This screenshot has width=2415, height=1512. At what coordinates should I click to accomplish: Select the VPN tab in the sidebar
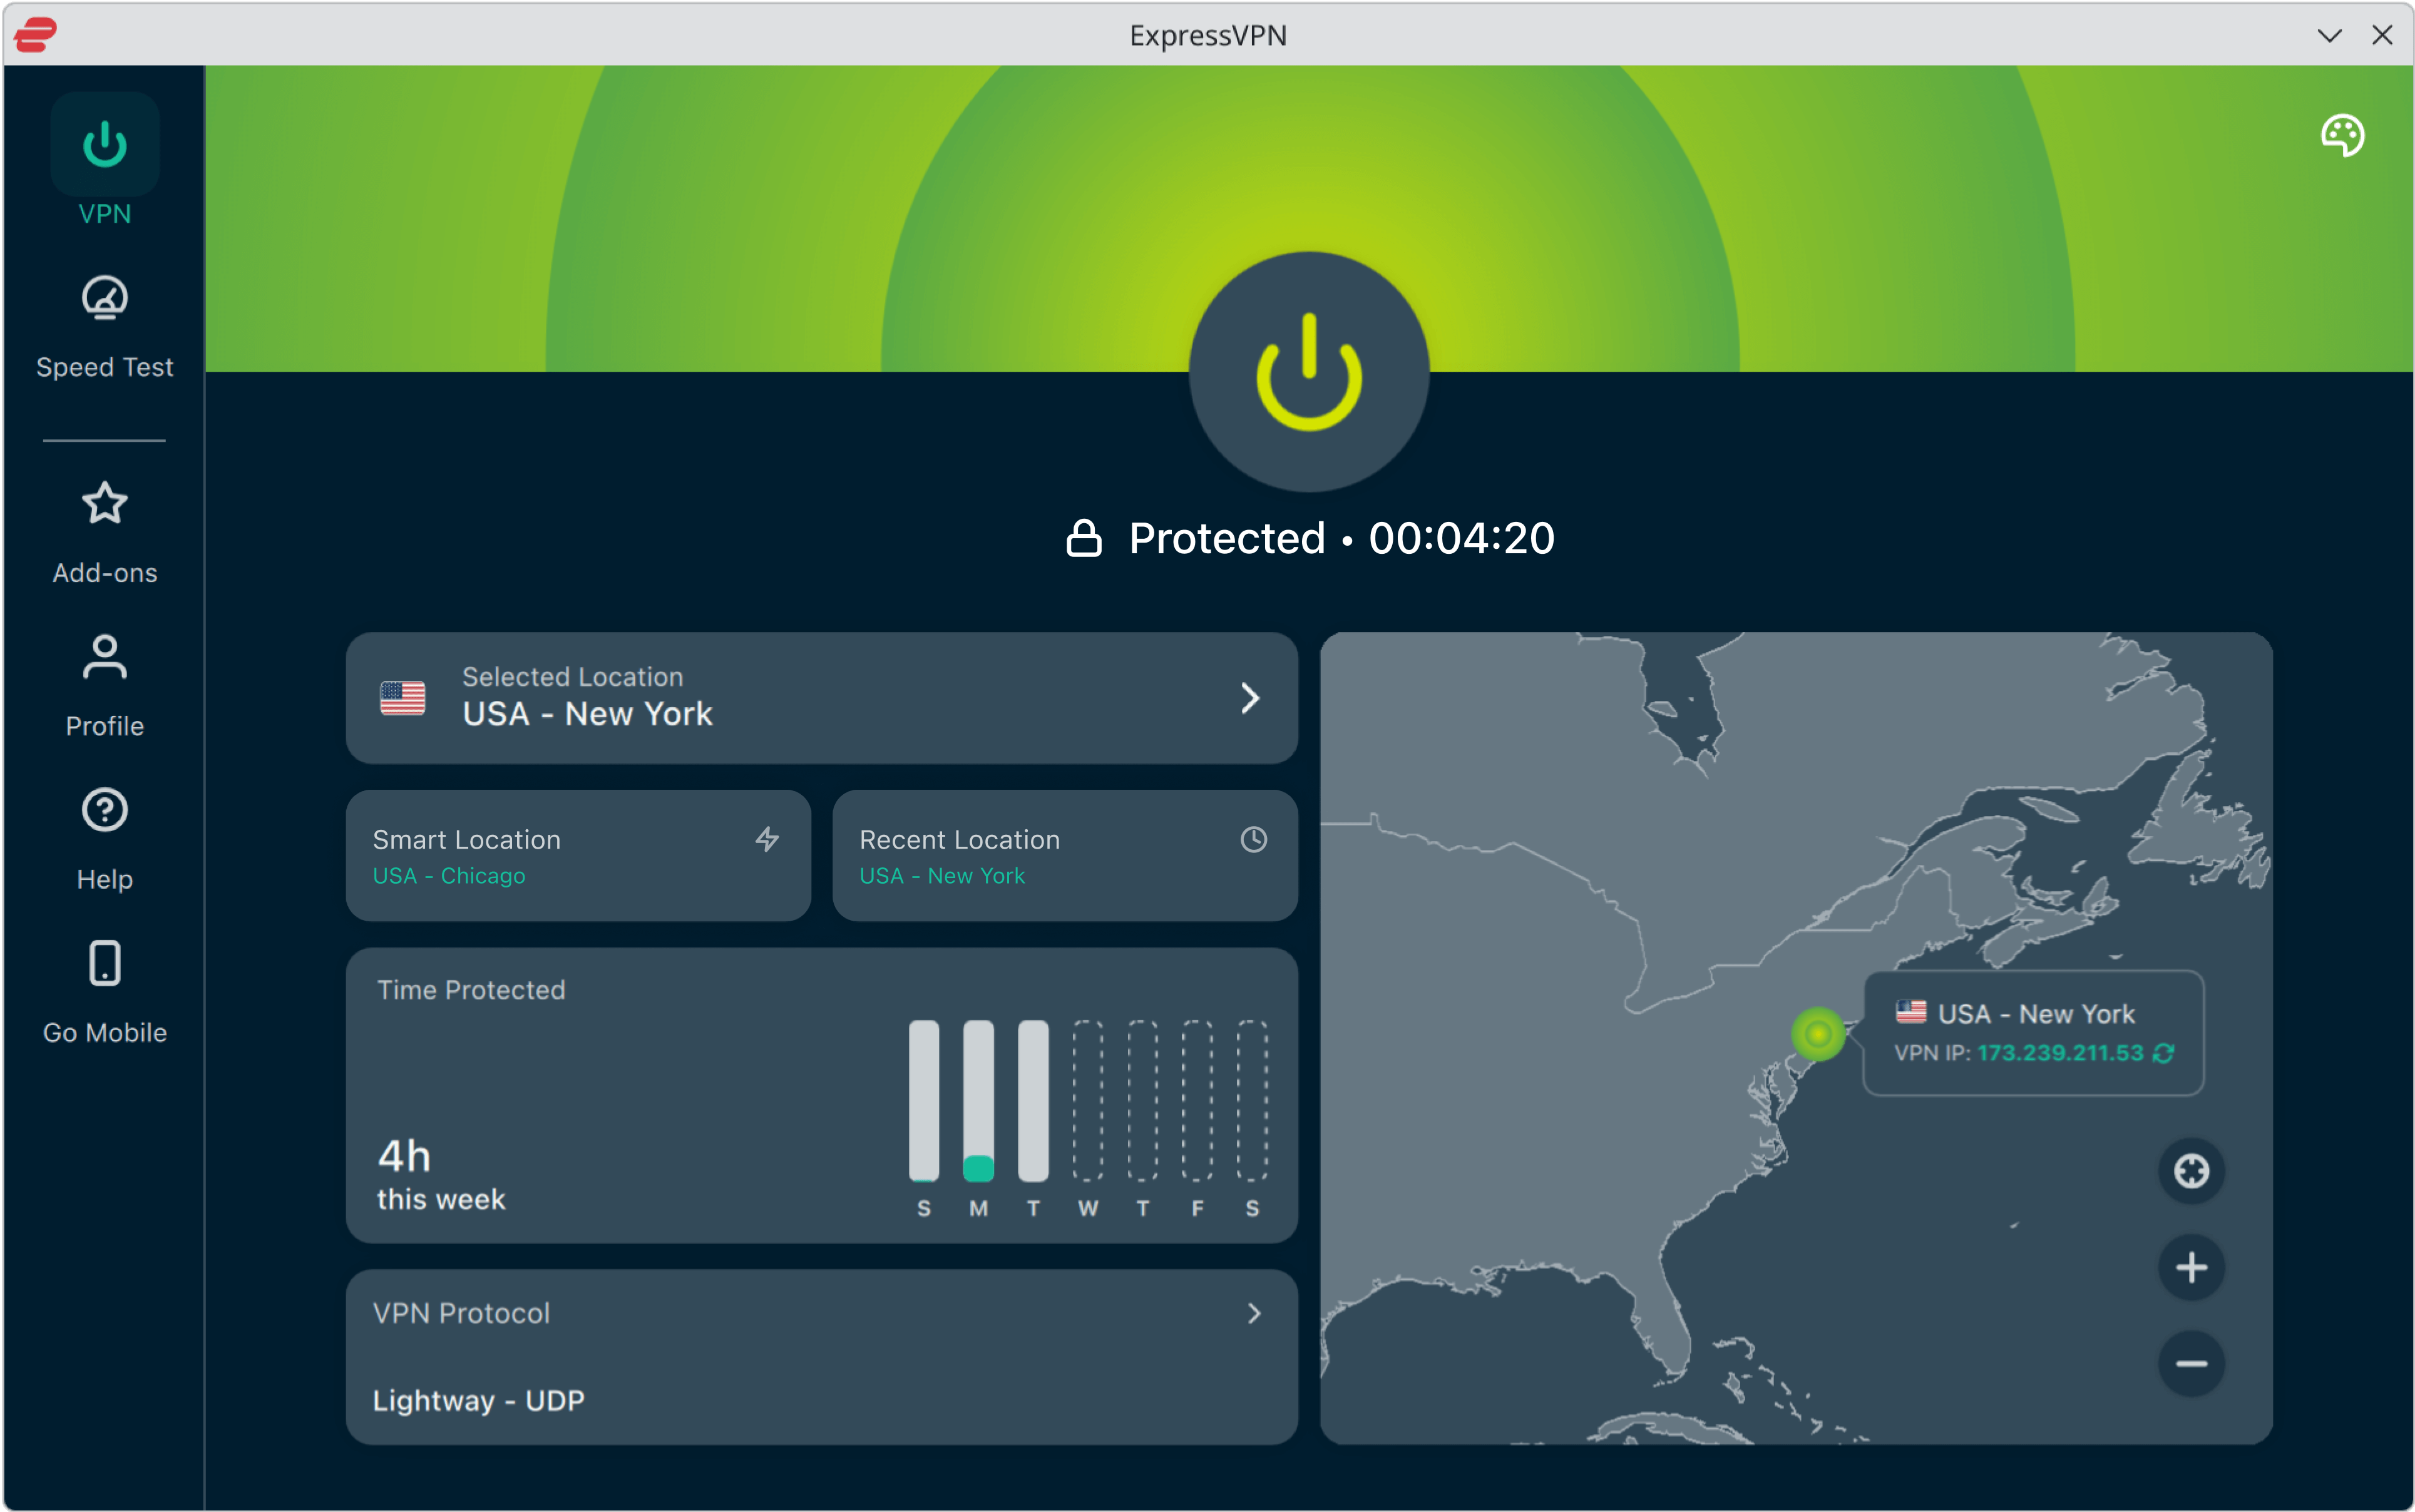(105, 160)
